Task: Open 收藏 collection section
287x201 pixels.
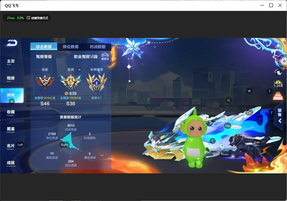Action: point(11,113)
